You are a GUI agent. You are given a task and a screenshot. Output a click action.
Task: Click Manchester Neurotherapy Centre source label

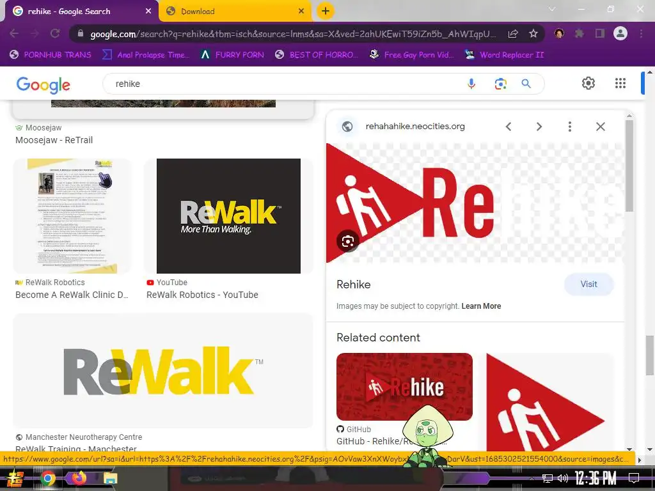84,437
